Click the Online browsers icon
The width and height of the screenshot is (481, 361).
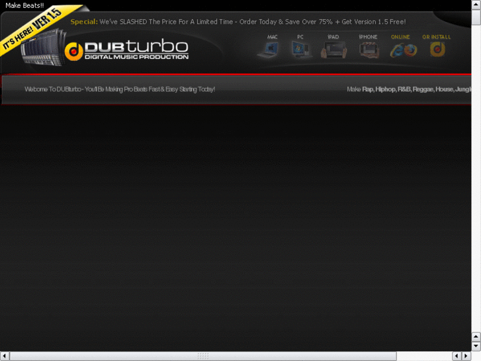[404, 50]
